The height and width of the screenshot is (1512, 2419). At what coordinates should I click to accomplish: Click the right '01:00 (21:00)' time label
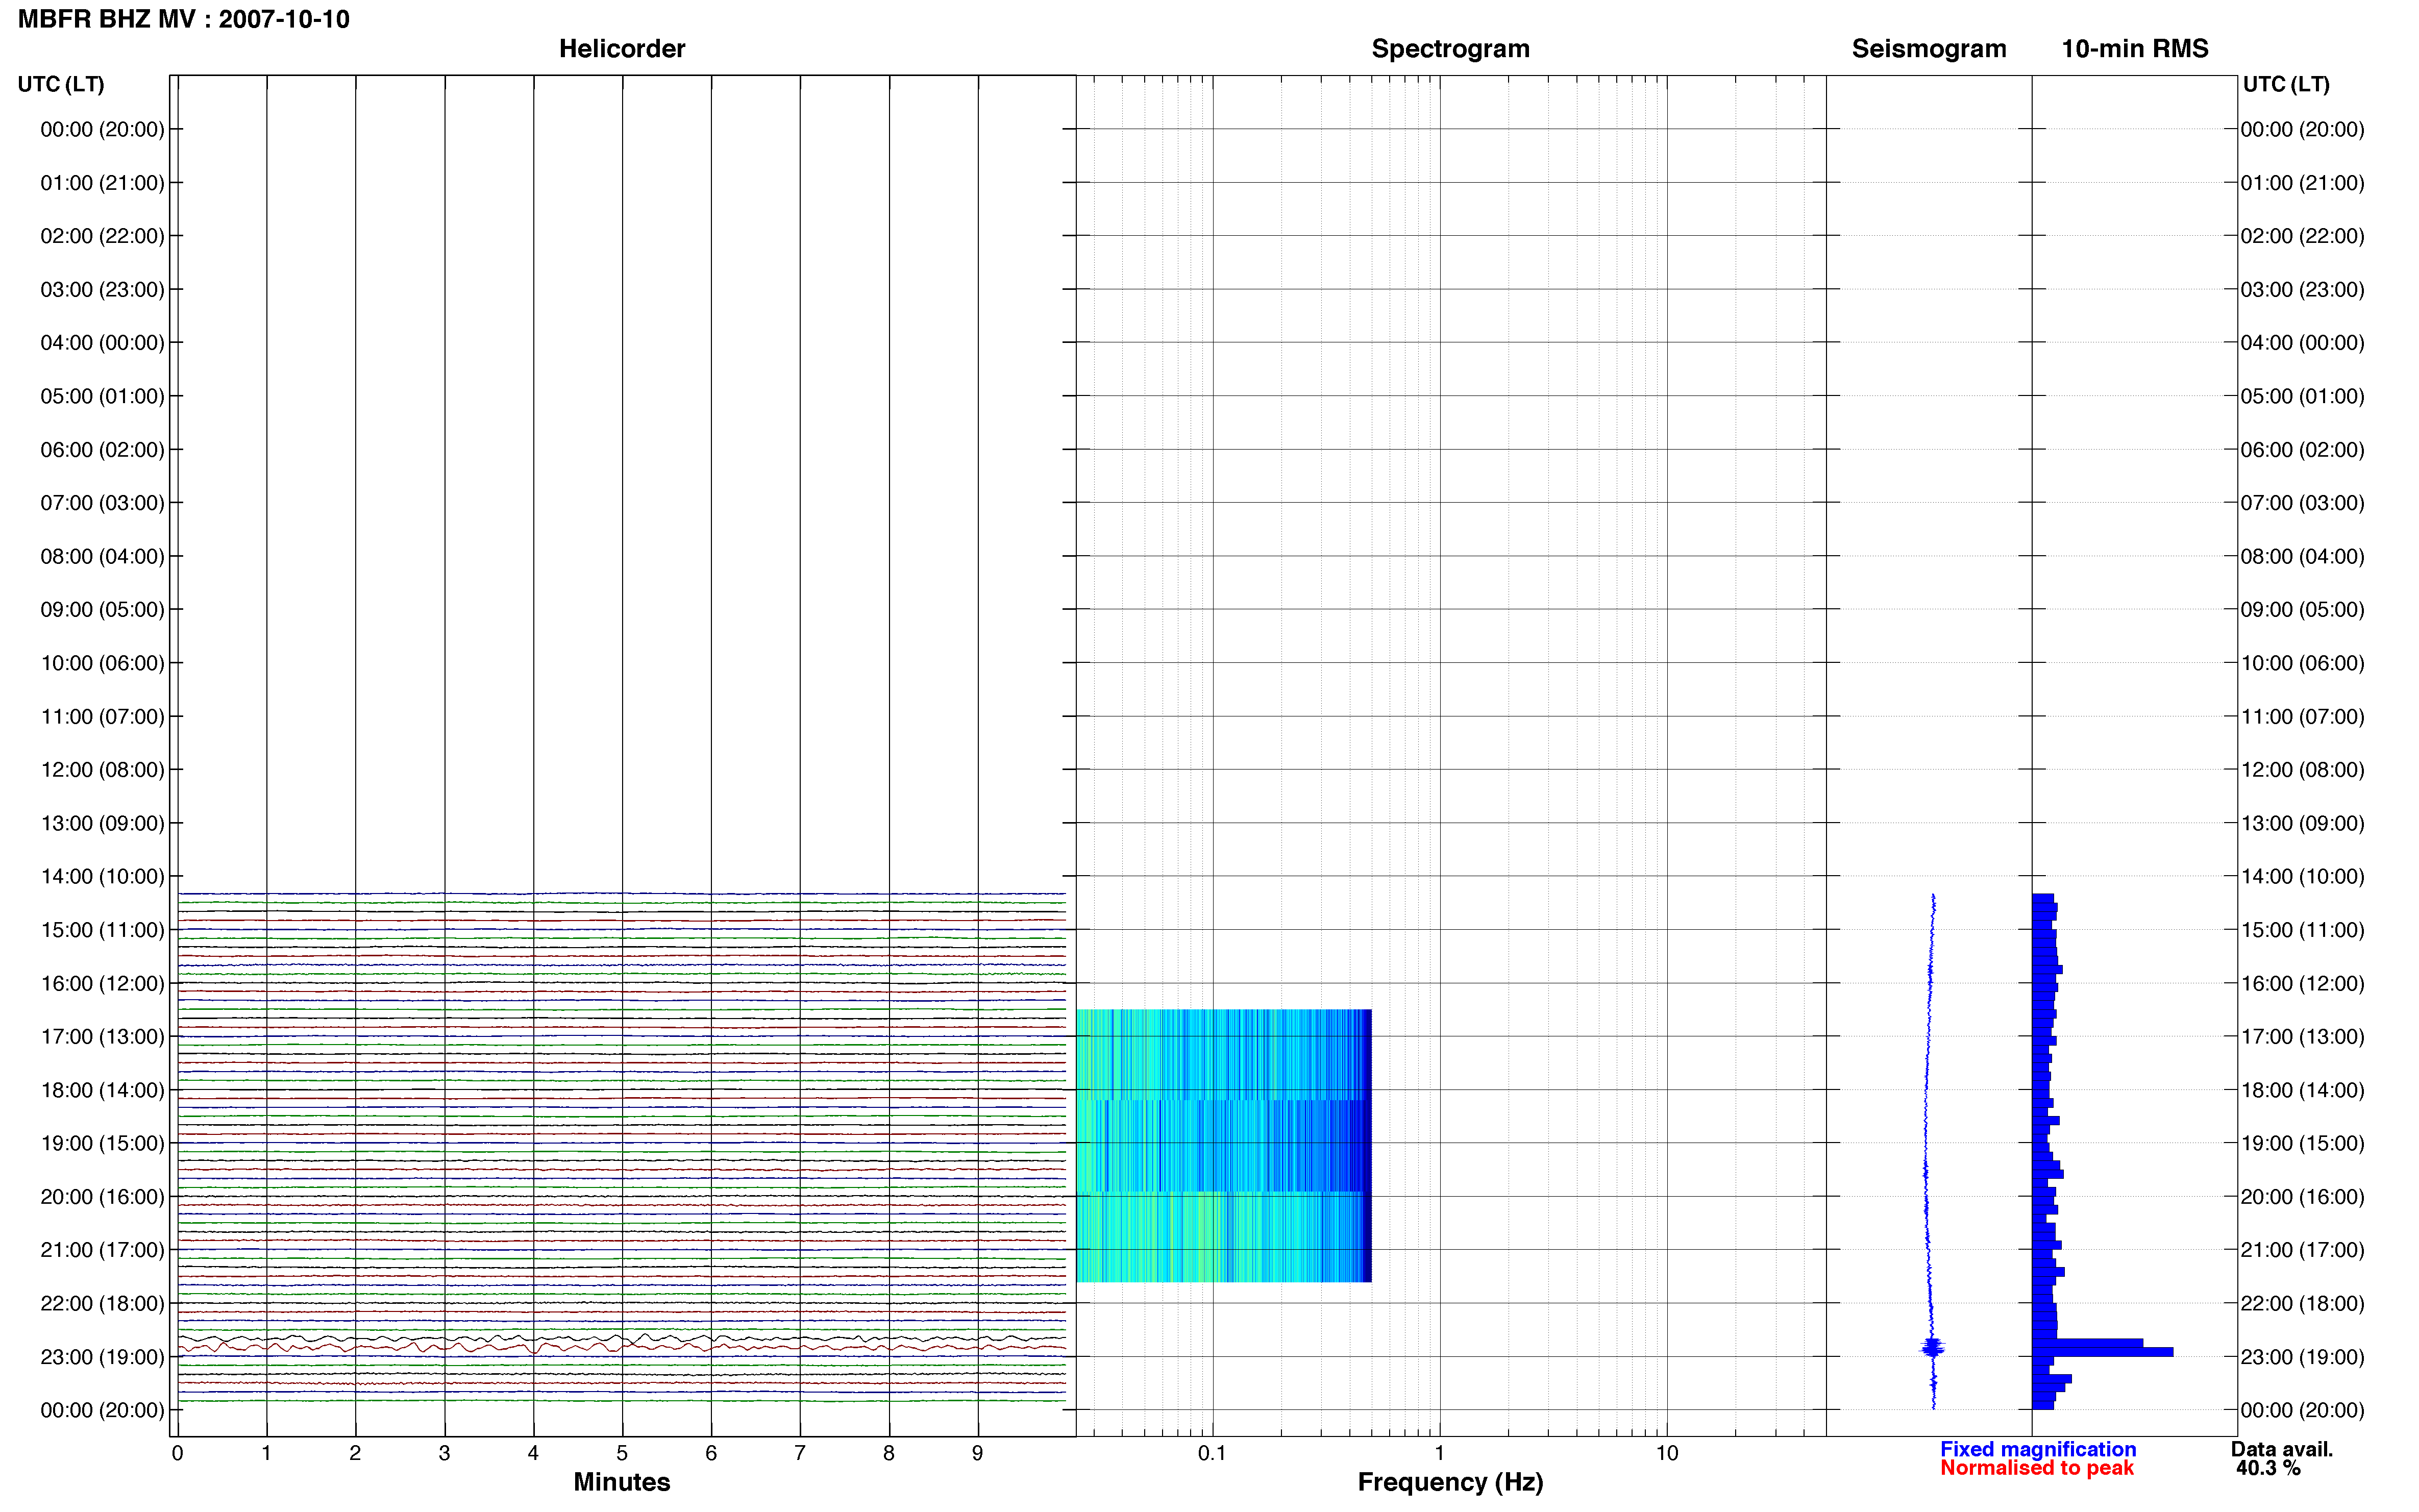tap(2302, 183)
